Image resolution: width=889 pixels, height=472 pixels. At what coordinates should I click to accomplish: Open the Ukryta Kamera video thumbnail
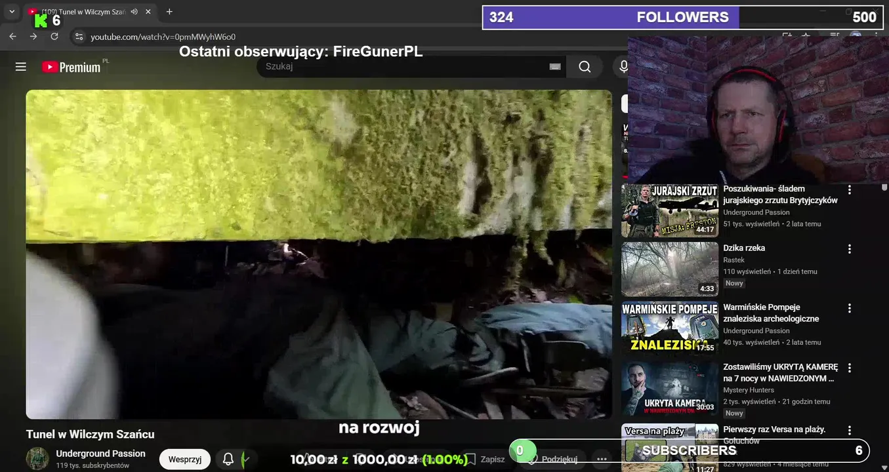coord(670,388)
